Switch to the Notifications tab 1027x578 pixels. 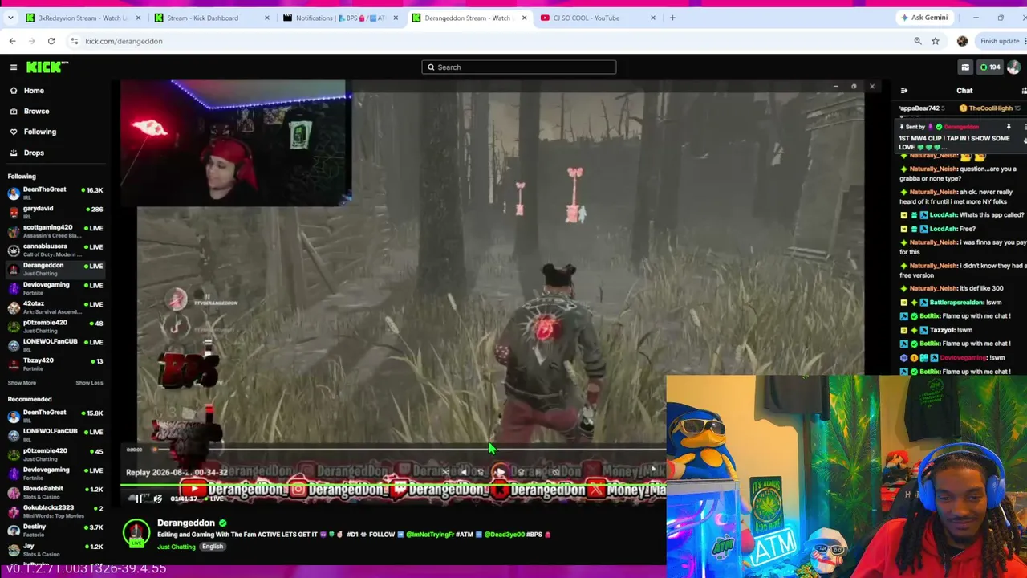tap(339, 18)
